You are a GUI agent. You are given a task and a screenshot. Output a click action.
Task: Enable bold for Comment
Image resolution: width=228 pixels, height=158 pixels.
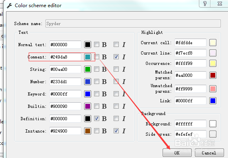[x=96, y=57]
